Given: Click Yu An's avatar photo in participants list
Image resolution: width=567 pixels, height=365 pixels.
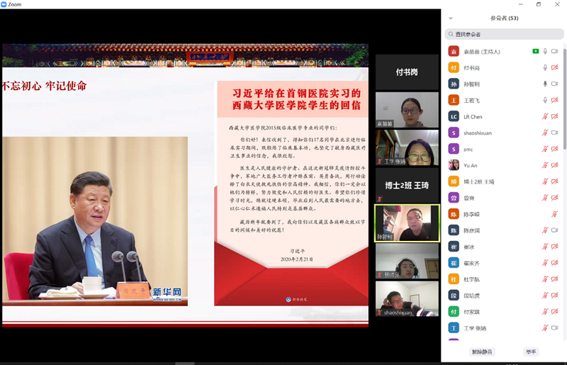Looking at the screenshot, I should [454, 165].
